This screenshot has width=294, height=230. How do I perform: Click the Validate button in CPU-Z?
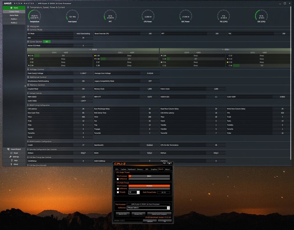coord(150,221)
